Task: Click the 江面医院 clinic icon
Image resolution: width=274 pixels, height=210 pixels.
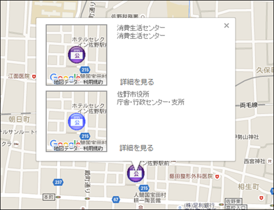Action: pos(34,77)
